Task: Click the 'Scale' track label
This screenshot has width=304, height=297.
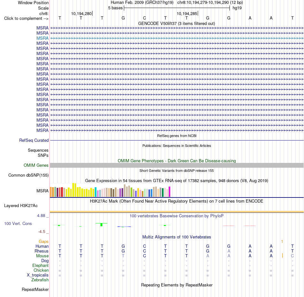Action: pyautogui.click(x=43, y=8)
